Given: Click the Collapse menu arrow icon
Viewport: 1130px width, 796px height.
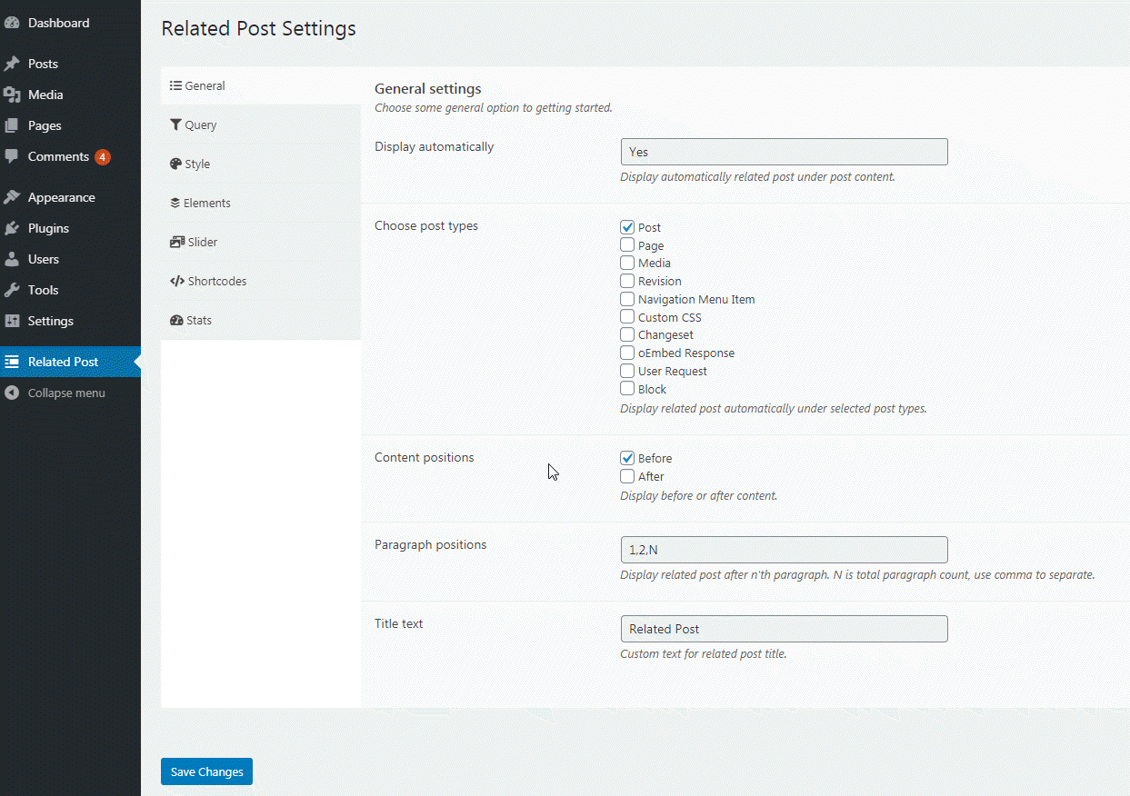Looking at the screenshot, I should tap(12, 393).
